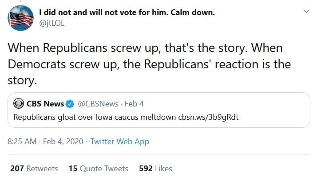Open the @jtLOL profile handle
Viewport: 317px width, 181px height.
pos(52,23)
